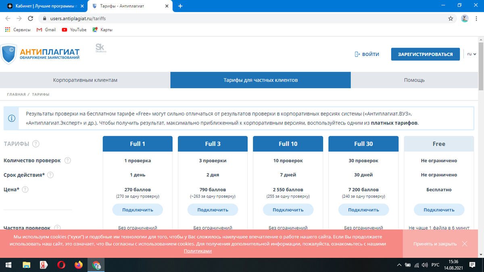This screenshot has width=484, height=272.
Task: Select Тарифы для частных клиентов tab
Action: tap(261, 80)
